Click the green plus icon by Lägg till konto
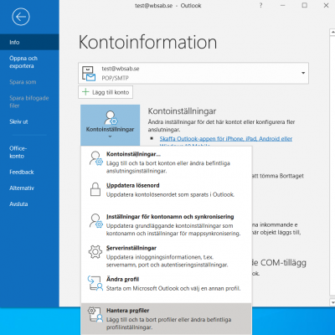This screenshot has width=335, height=335. tap(85, 92)
